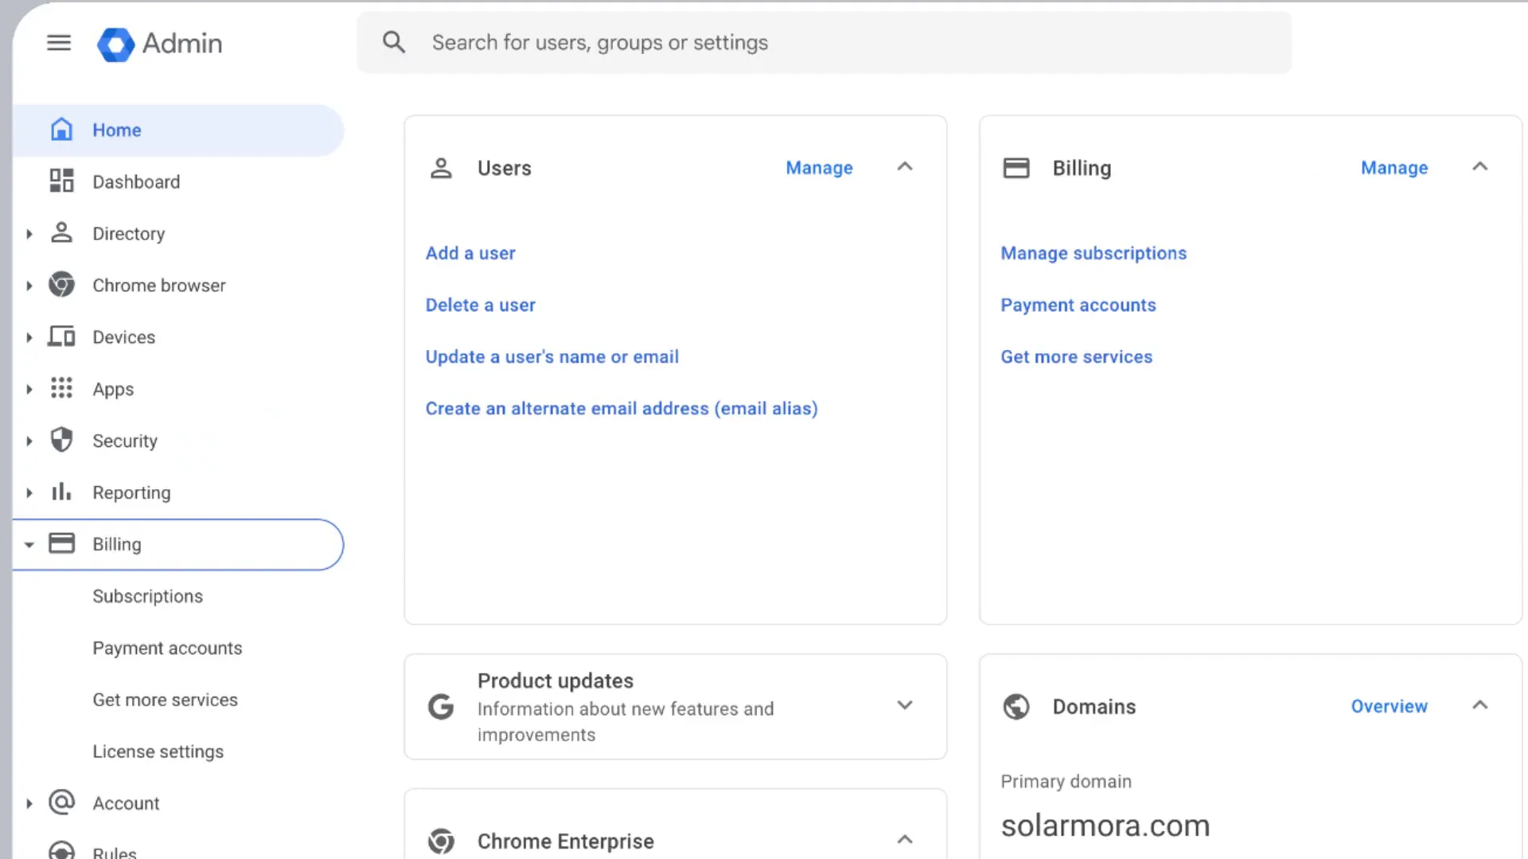
Task: Expand the Security tree arrow
Action: pos(29,441)
